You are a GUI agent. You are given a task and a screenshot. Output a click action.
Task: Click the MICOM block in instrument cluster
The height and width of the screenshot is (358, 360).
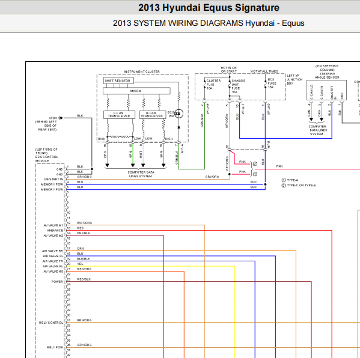point(136,91)
